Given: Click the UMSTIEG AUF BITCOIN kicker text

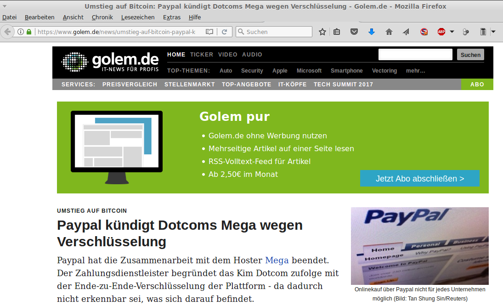Looking at the screenshot, I should coord(92,211).
